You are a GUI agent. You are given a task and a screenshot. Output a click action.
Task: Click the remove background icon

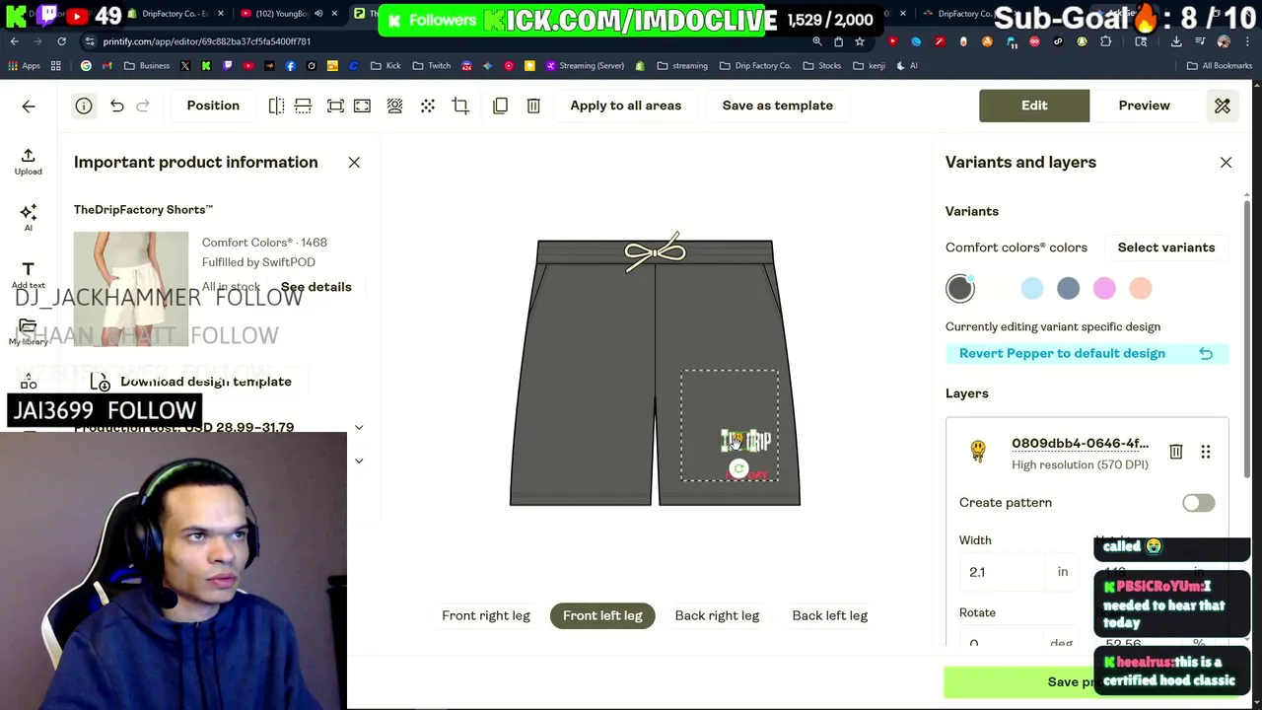(394, 106)
